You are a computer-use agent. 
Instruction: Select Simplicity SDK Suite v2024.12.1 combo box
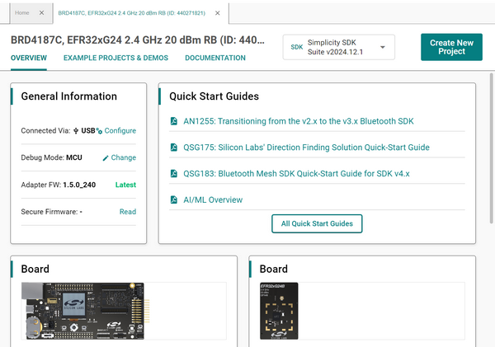click(x=339, y=47)
